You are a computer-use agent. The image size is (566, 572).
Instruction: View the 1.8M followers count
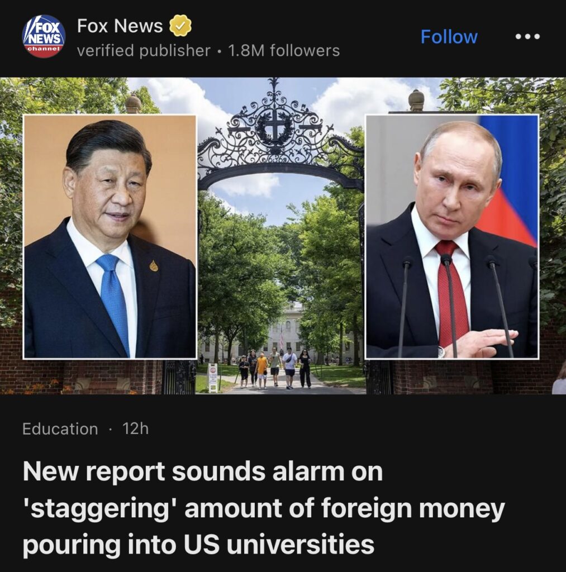(284, 50)
